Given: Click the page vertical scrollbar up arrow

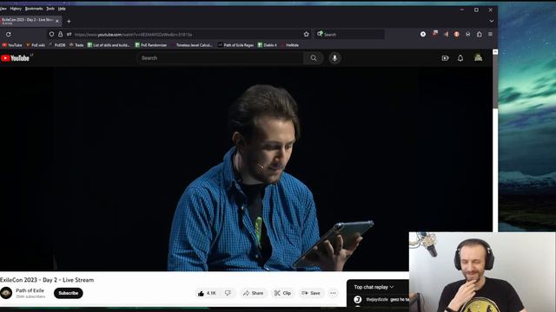Looking at the screenshot, I should tap(495, 52).
